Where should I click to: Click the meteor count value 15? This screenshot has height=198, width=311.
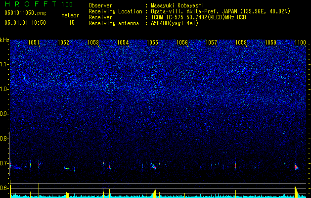pos(72,23)
